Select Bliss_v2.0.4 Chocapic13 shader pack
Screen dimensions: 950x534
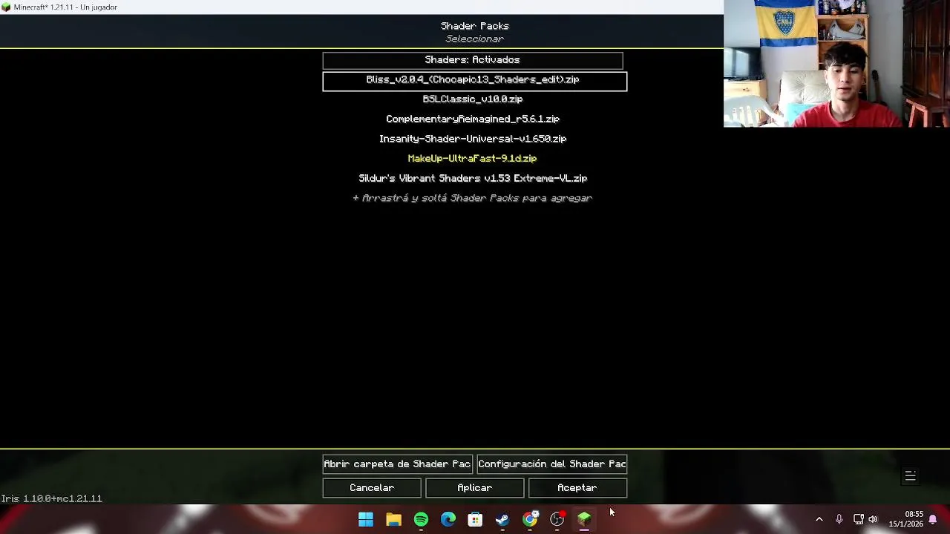click(475, 80)
